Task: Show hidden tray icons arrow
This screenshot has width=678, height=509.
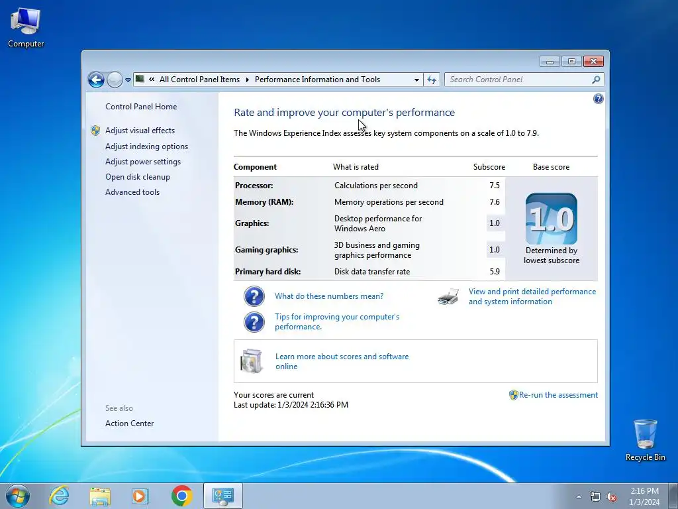Action: click(579, 497)
